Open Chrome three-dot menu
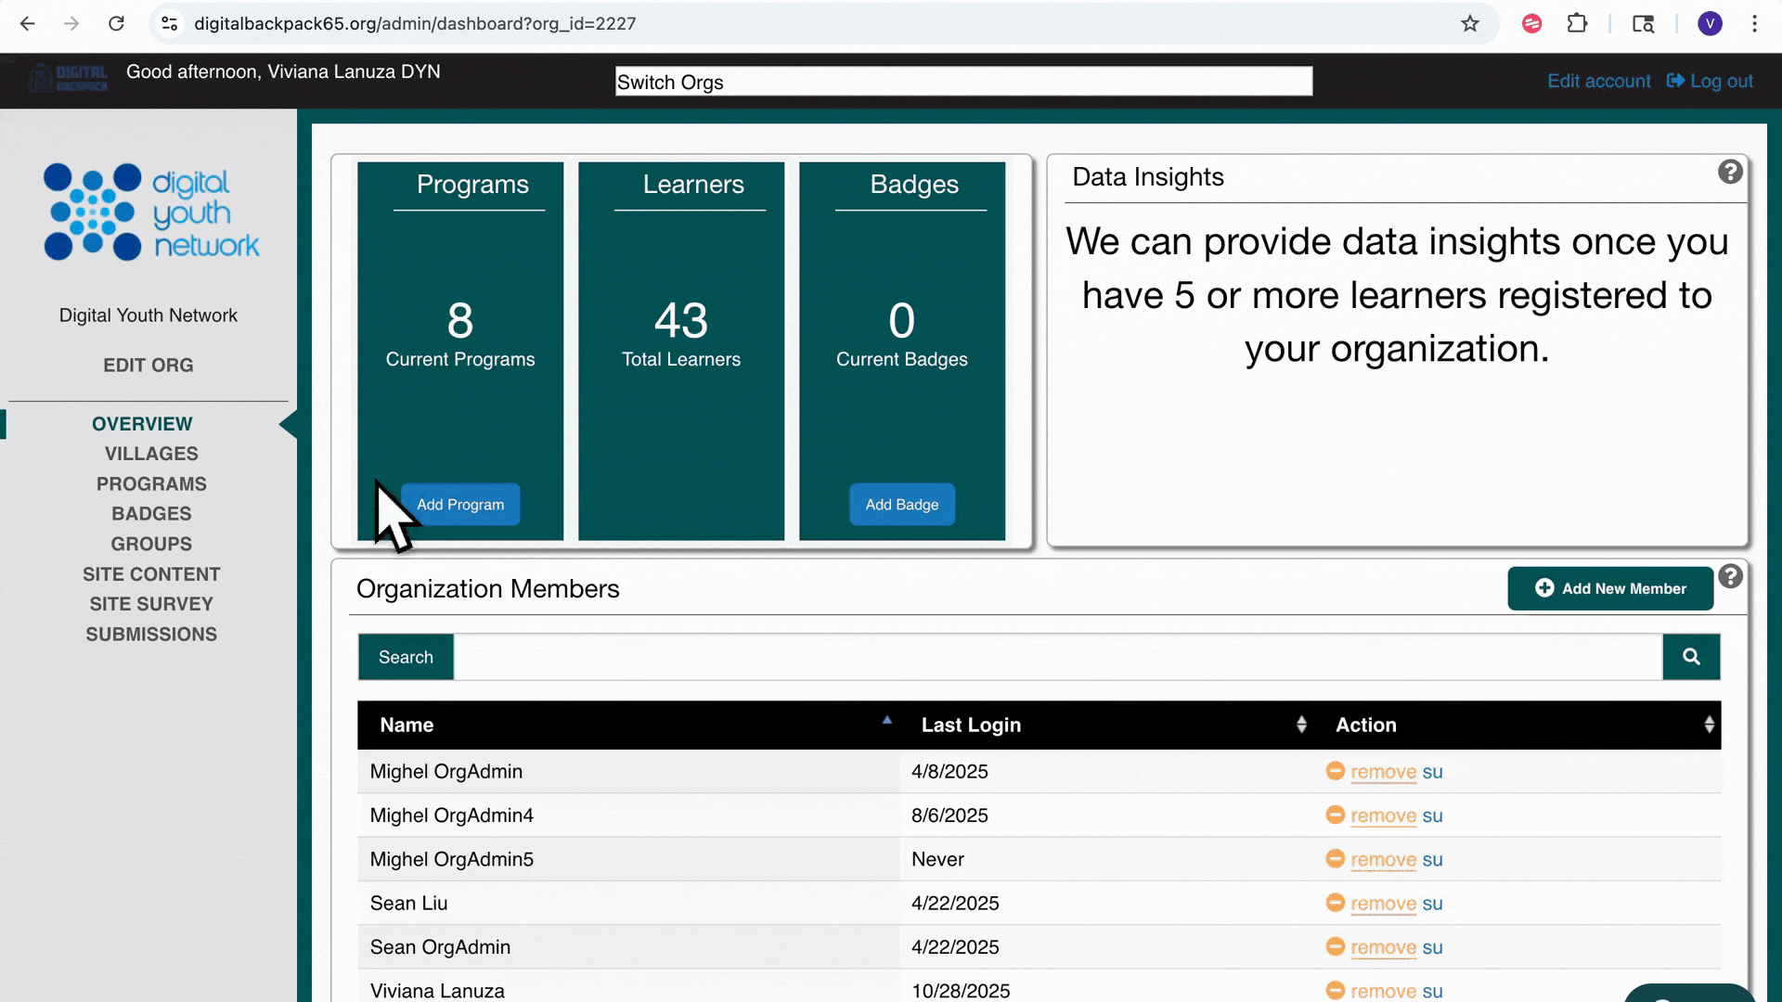This screenshot has height=1002, width=1782. coord(1755,23)
